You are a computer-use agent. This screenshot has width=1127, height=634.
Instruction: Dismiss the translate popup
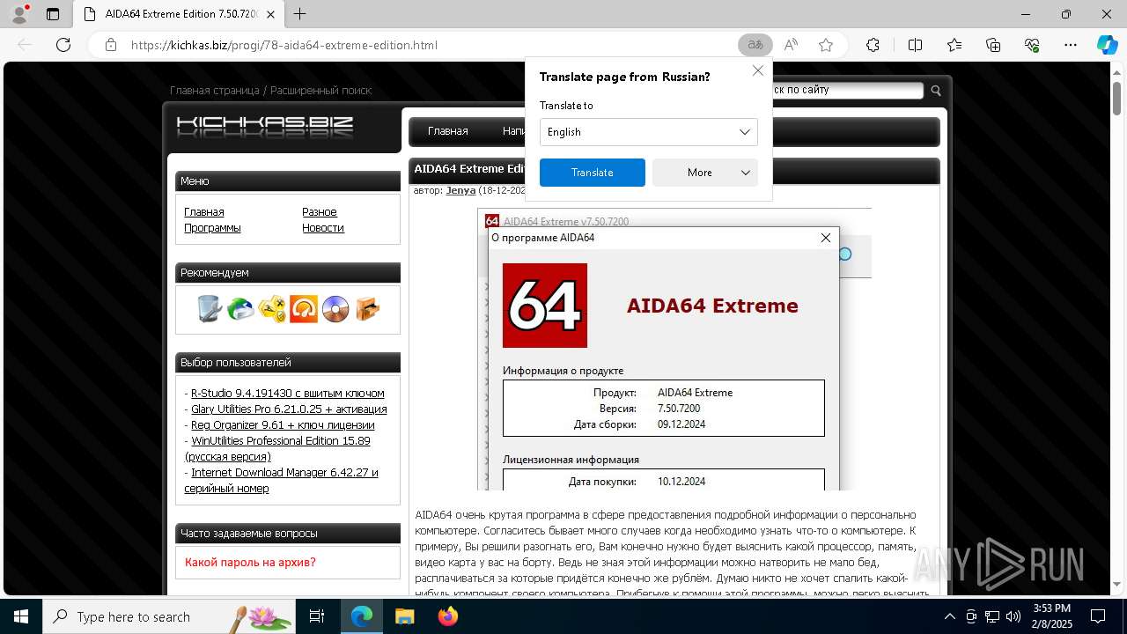[757, 70]
